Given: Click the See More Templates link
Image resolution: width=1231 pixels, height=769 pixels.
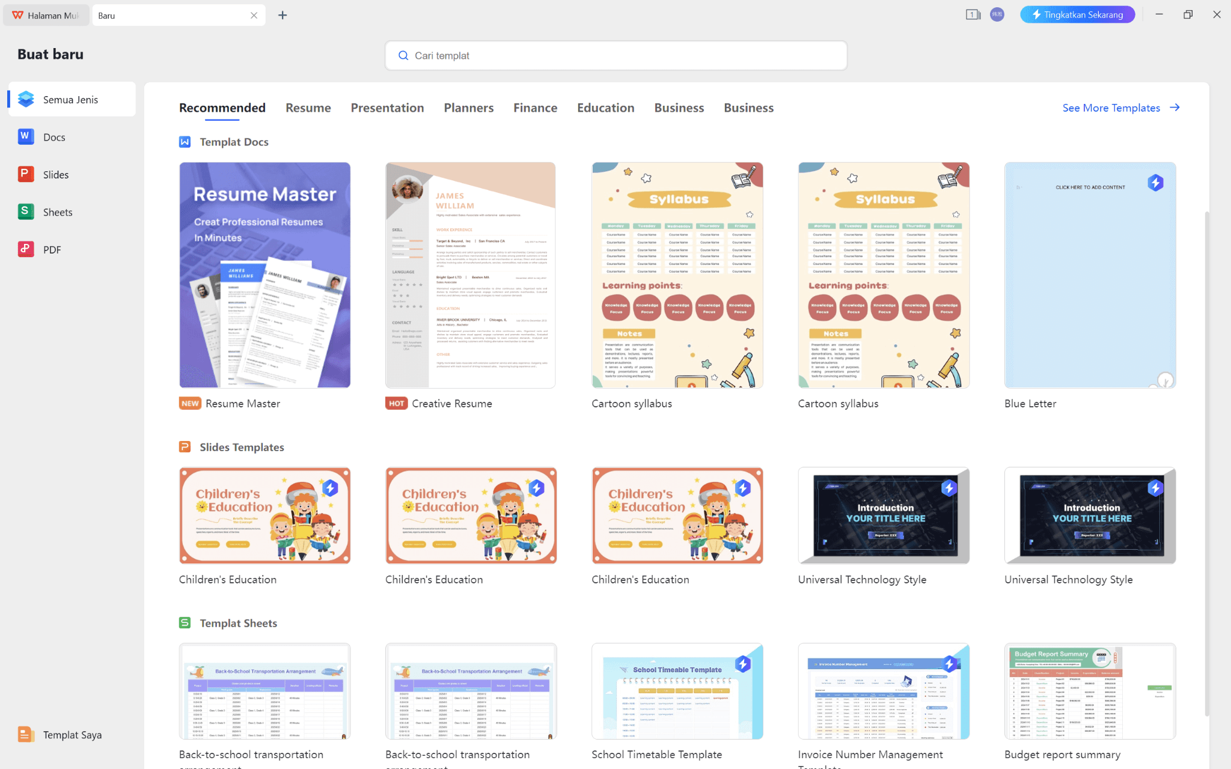Looking at the screenshot, I should 1111,108.
